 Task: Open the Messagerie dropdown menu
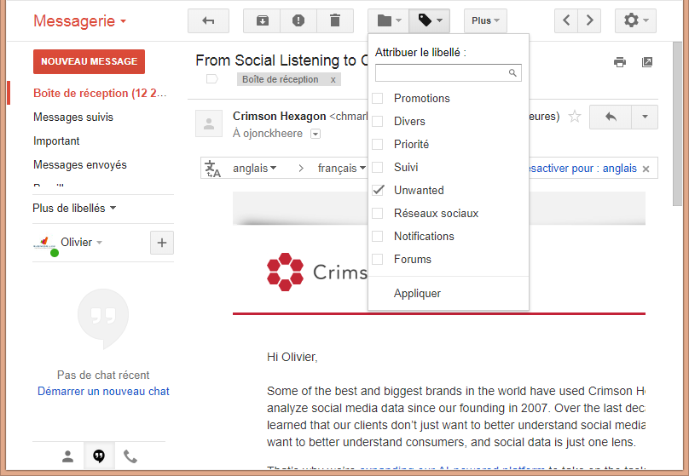coord(79,20)
